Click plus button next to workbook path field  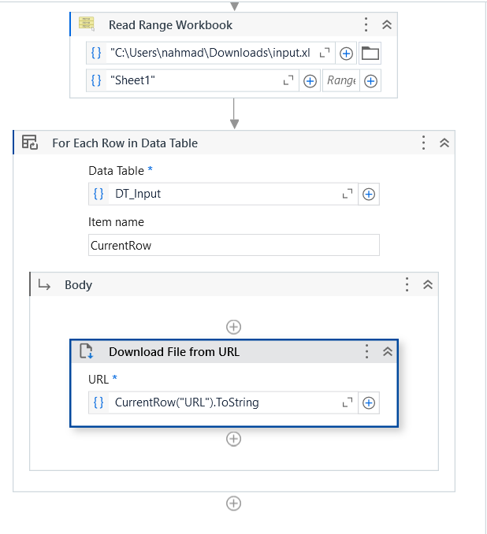[346, 54]
